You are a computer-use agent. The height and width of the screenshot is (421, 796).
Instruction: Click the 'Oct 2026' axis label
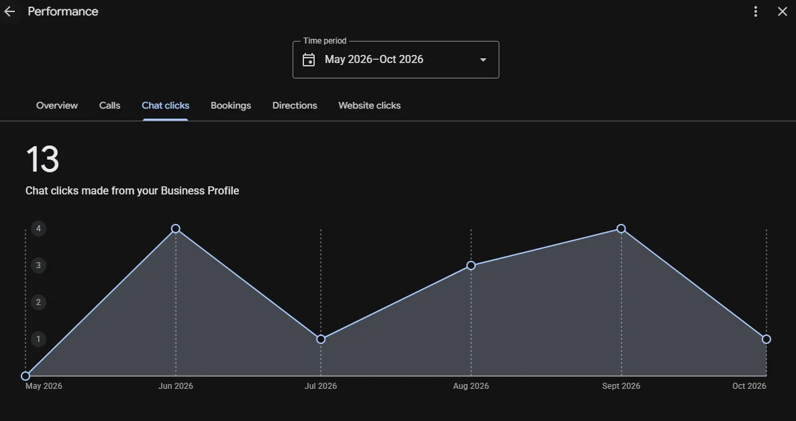[x=749, y=386]
